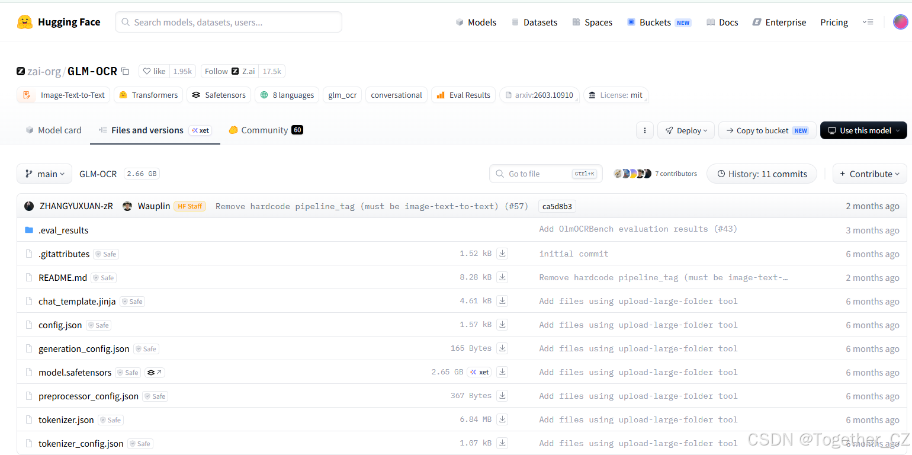Like the GLM-OCR model
This screenshot has height=455, width=912.
coord(155,71)
